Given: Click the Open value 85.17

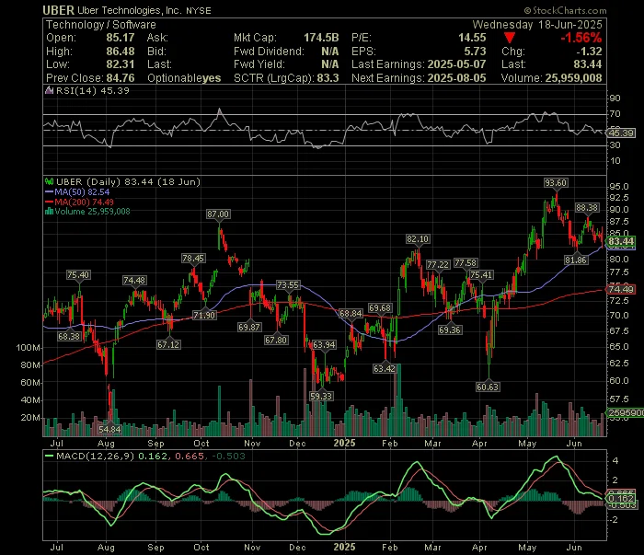Looking at the screenshot, I should tap(121, 38).
